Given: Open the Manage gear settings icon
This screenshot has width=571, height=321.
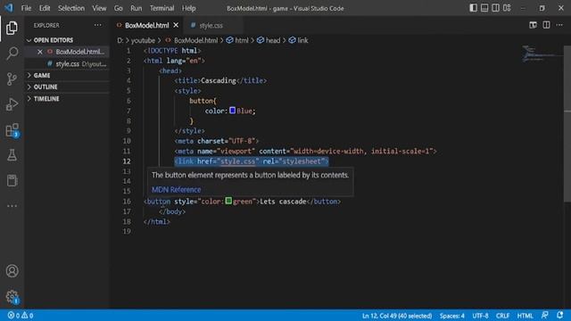Looking at the screenshot, I should [x=12, y=296].
